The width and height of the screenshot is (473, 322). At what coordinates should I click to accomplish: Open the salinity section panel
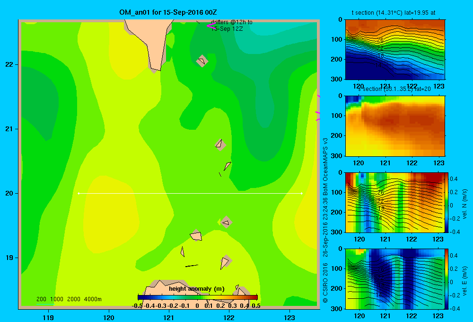pyautogui.click(x=395, y=126)
